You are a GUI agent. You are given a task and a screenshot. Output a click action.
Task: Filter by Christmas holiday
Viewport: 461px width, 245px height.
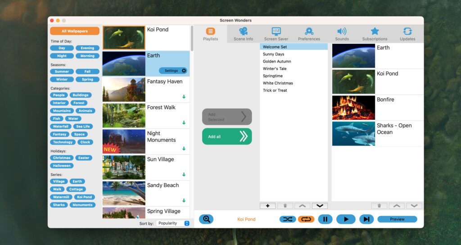[x=62, y=158]
